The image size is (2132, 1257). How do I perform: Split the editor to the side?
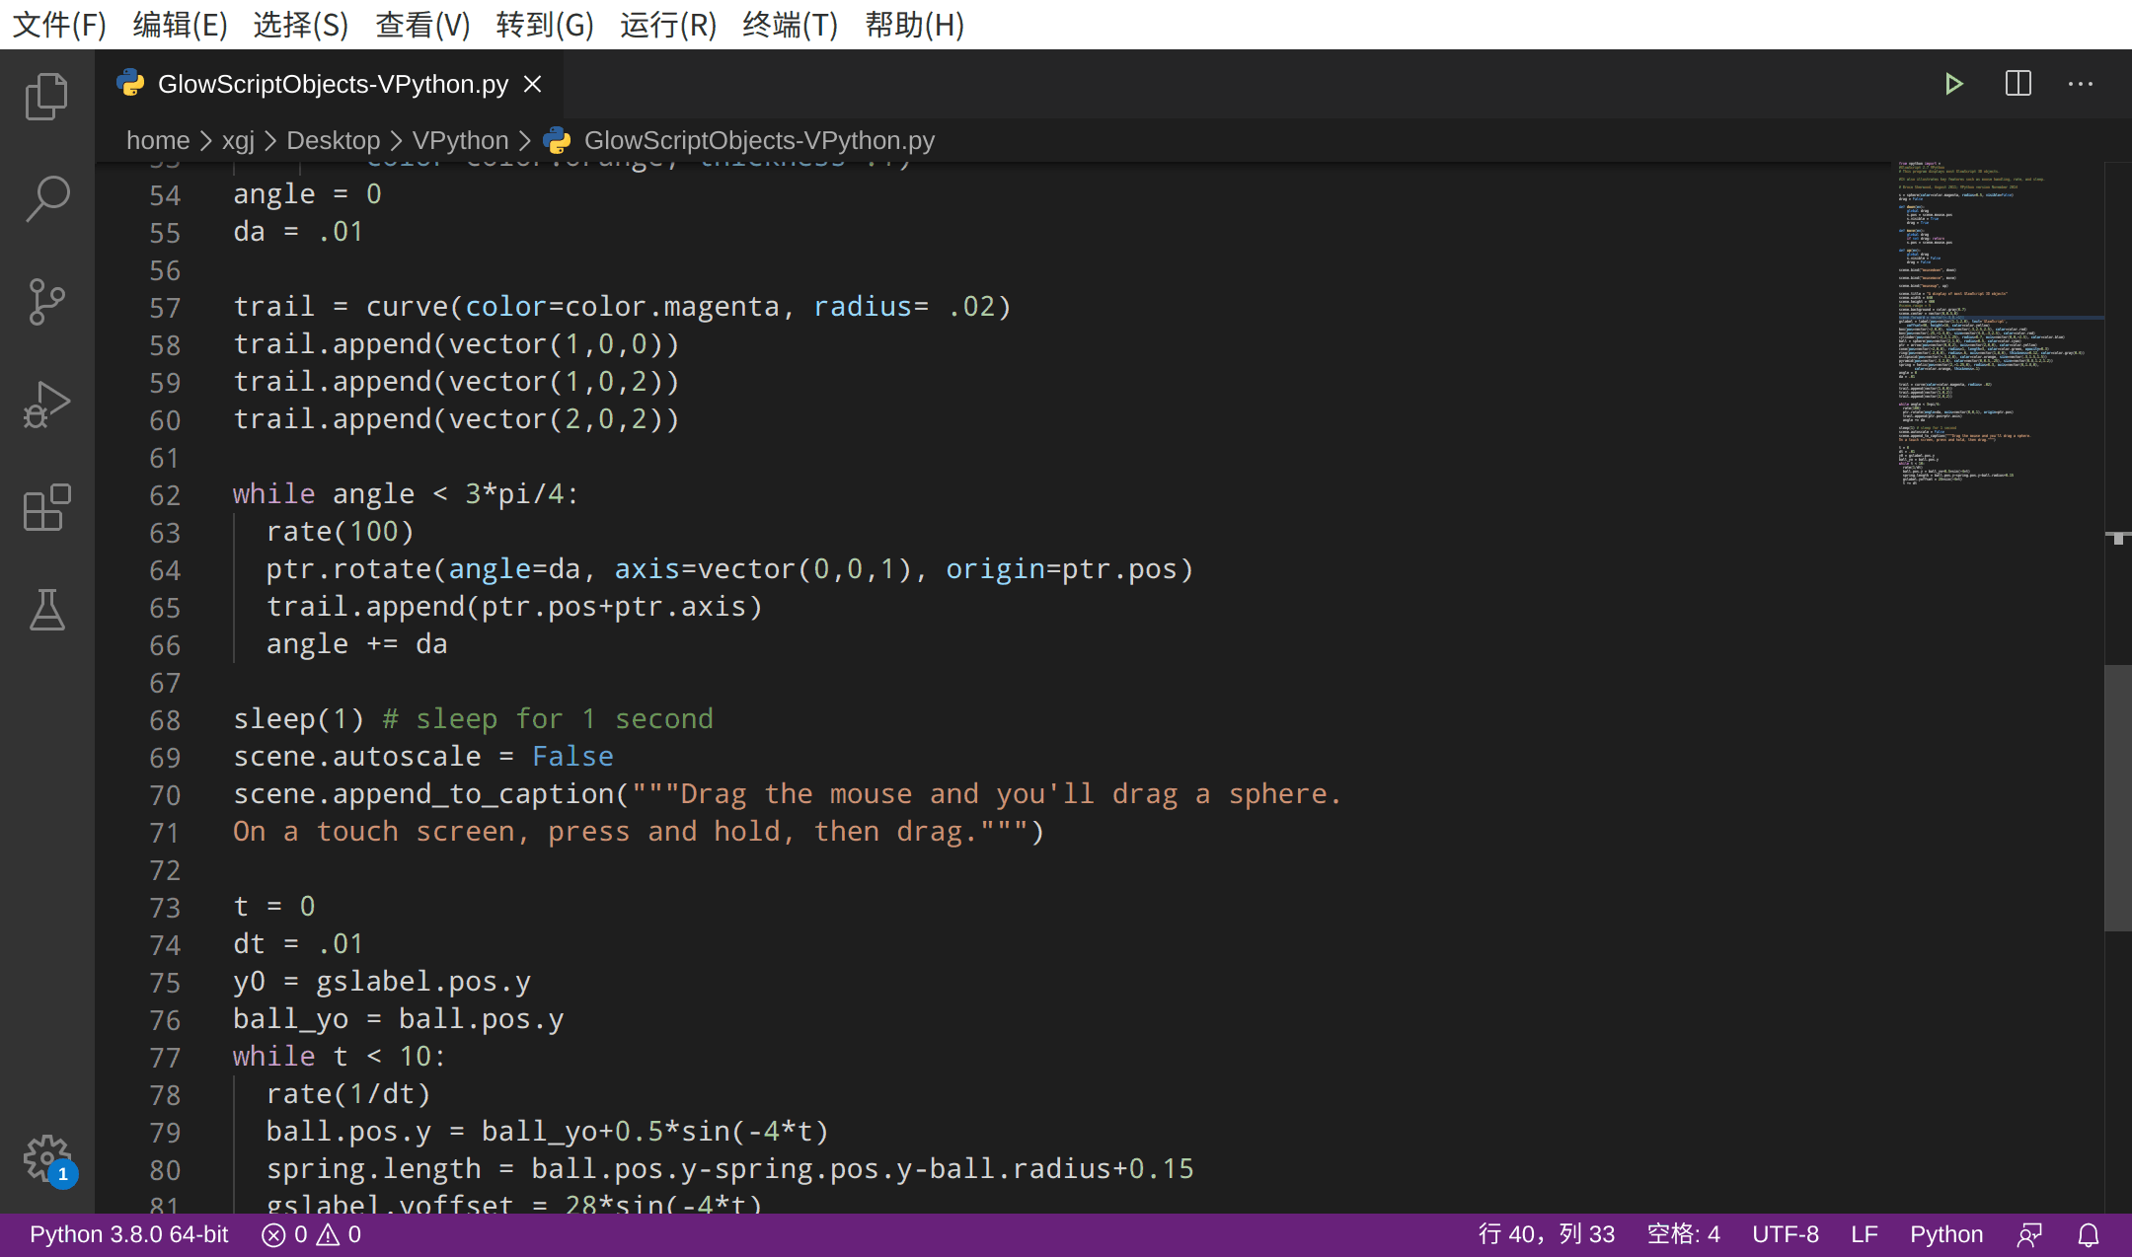pos(2018,84)
